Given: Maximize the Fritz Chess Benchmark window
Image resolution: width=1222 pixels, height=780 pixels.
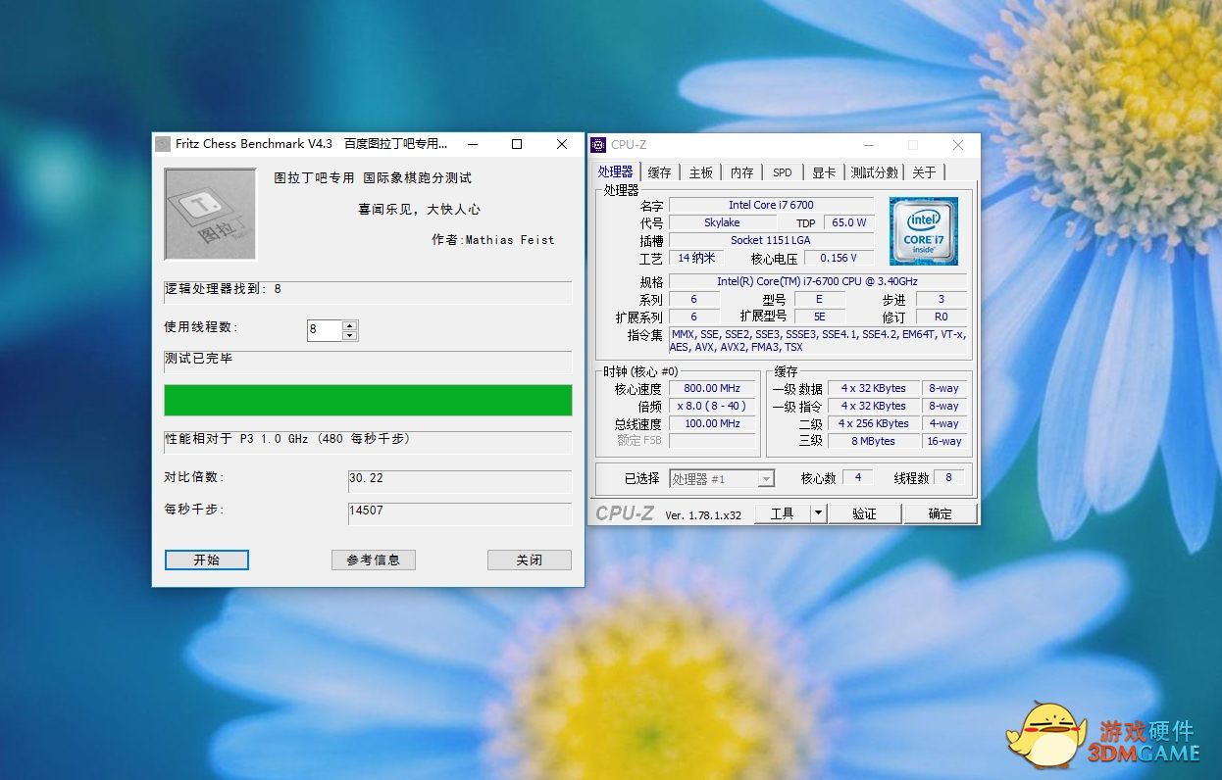Looking at the screenshot, I should point(517,144).
